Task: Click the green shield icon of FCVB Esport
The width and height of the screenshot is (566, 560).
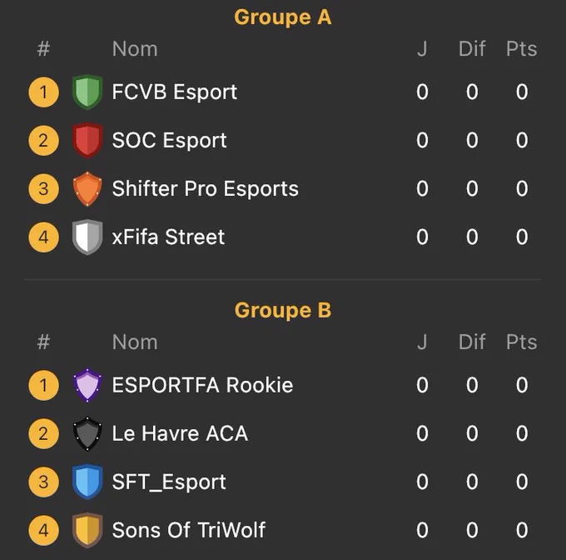Action: tap(87, 92)
